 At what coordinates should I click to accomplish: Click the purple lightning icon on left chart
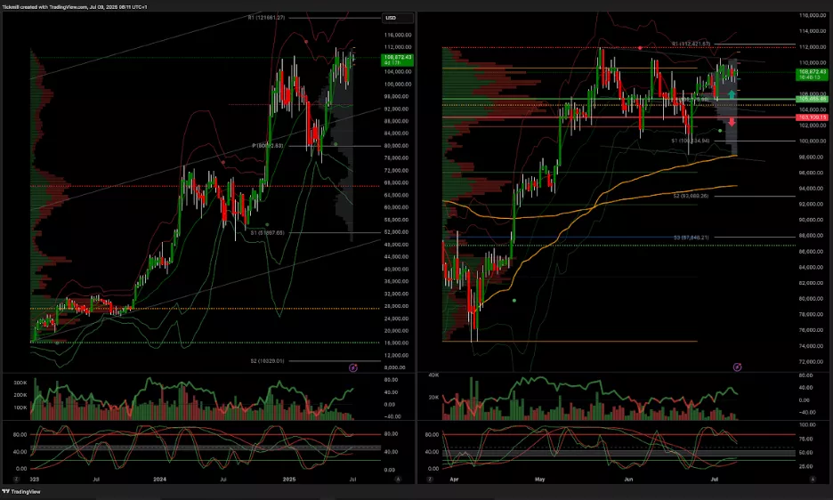point(352,367)
